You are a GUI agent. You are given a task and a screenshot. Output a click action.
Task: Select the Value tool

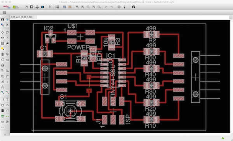(7, 70)
